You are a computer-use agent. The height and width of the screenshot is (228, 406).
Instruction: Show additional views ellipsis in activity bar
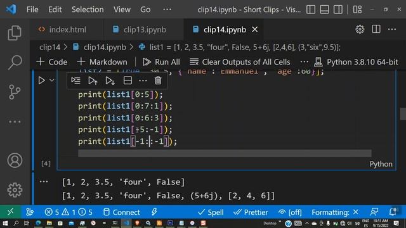pyautogui.click(x=15, y=122)
